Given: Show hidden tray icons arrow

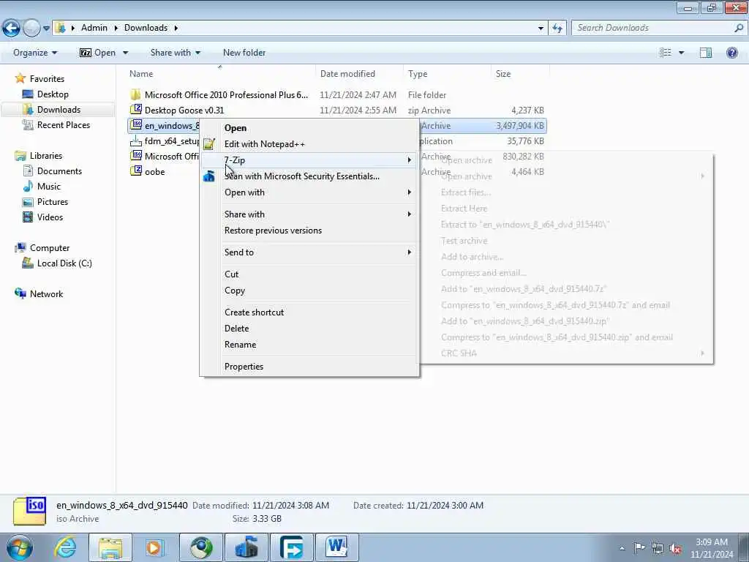Looking at the screenshot, I should [622, 548].
